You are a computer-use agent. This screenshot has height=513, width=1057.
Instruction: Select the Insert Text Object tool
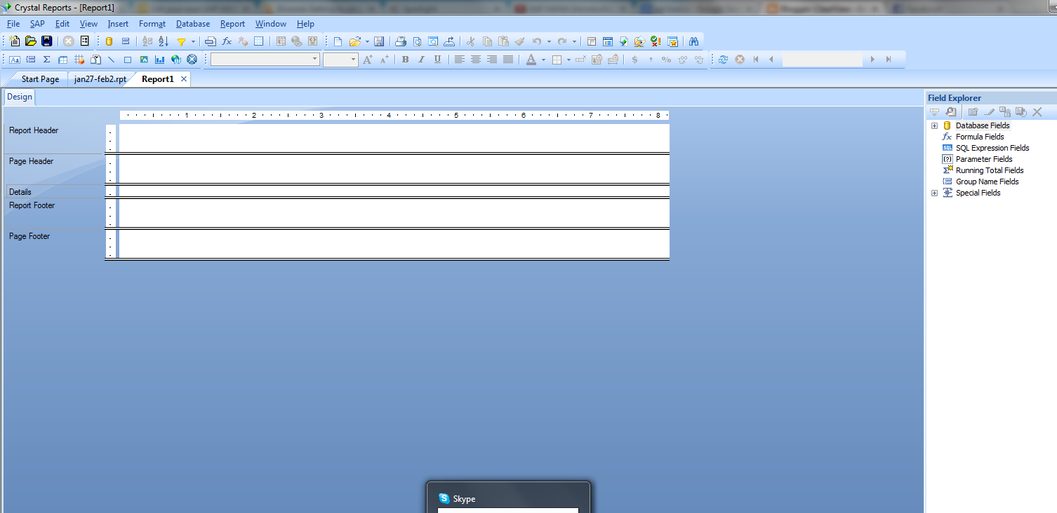(x=14, y=60)
